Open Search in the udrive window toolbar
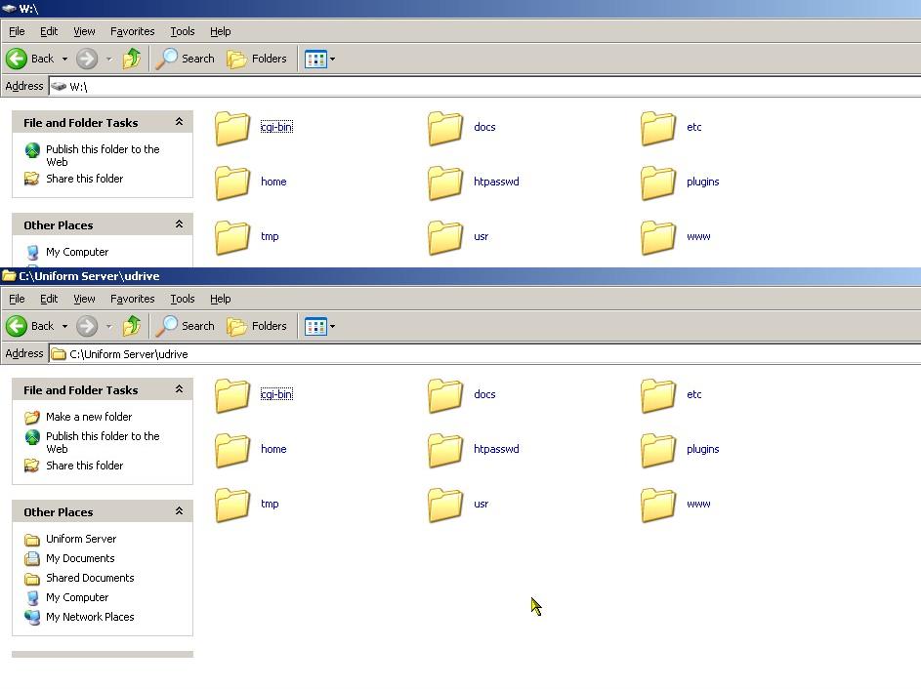This screenshot has height=689, width=921. (185, 326)
